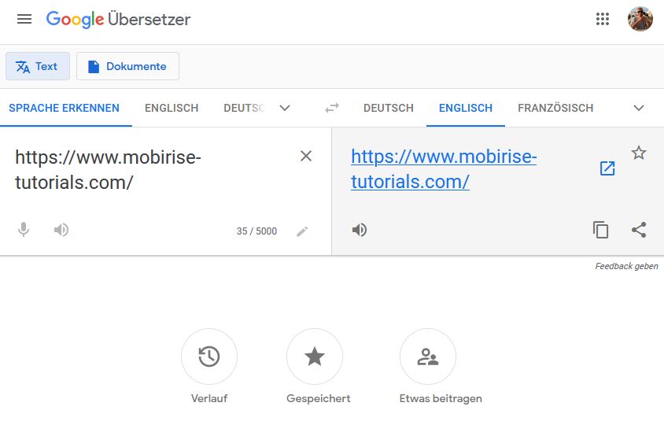Click the microphone voice input icon
Viewport: 664px width, 436px height.
[x=24, y=230]
